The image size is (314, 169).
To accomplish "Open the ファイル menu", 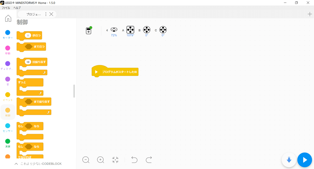I will tap(6, 8).
